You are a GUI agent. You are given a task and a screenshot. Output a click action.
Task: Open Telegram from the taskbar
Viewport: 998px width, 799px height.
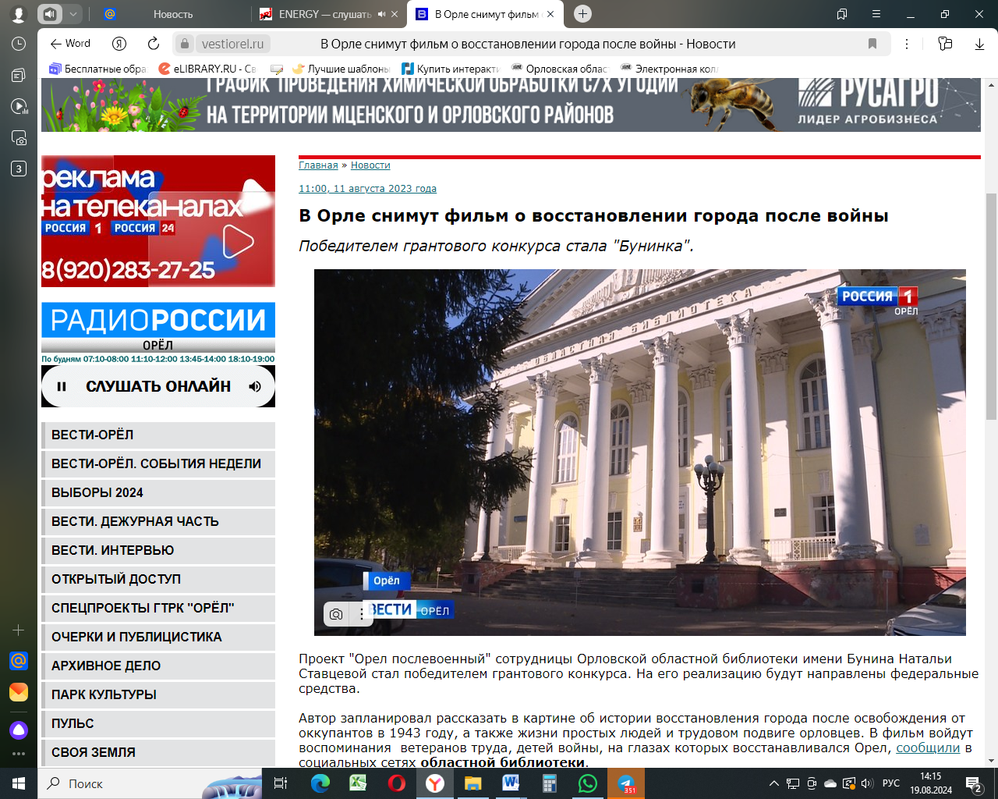click(x=625, y=783)
